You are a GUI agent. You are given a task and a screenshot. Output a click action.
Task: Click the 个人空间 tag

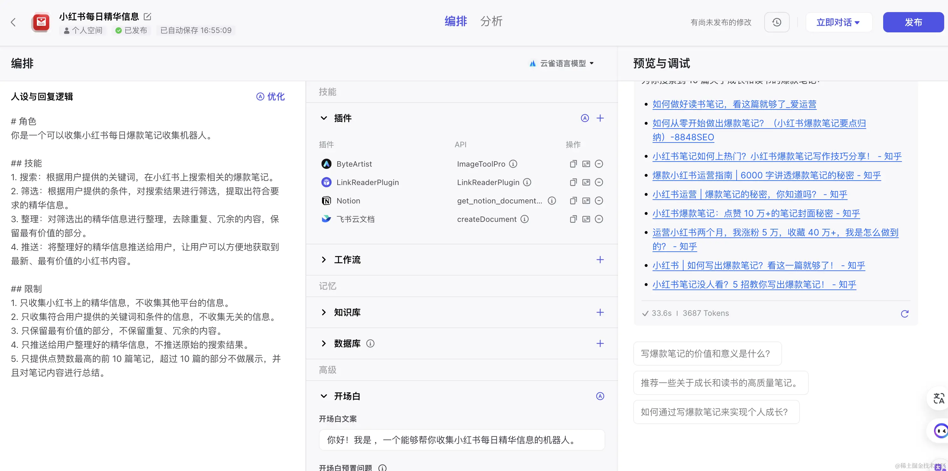click(83, 30)
